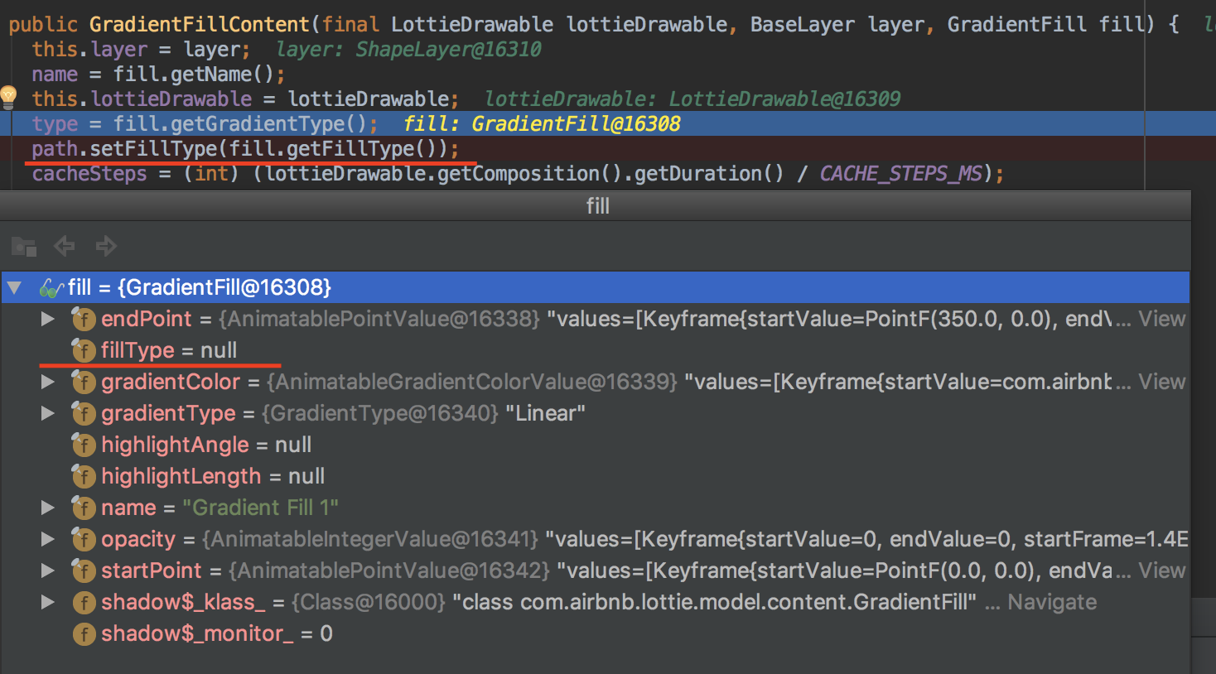Select the eyeglasses watch icon beside fill
The height and width of the screenshot is (674, 1216).
click(51, 287)
